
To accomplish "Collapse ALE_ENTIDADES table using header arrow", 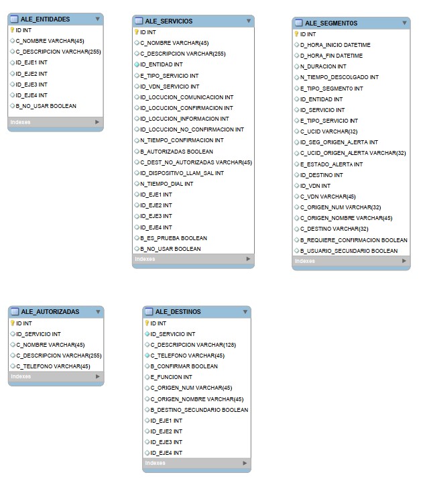I will [x=97, y=19].
